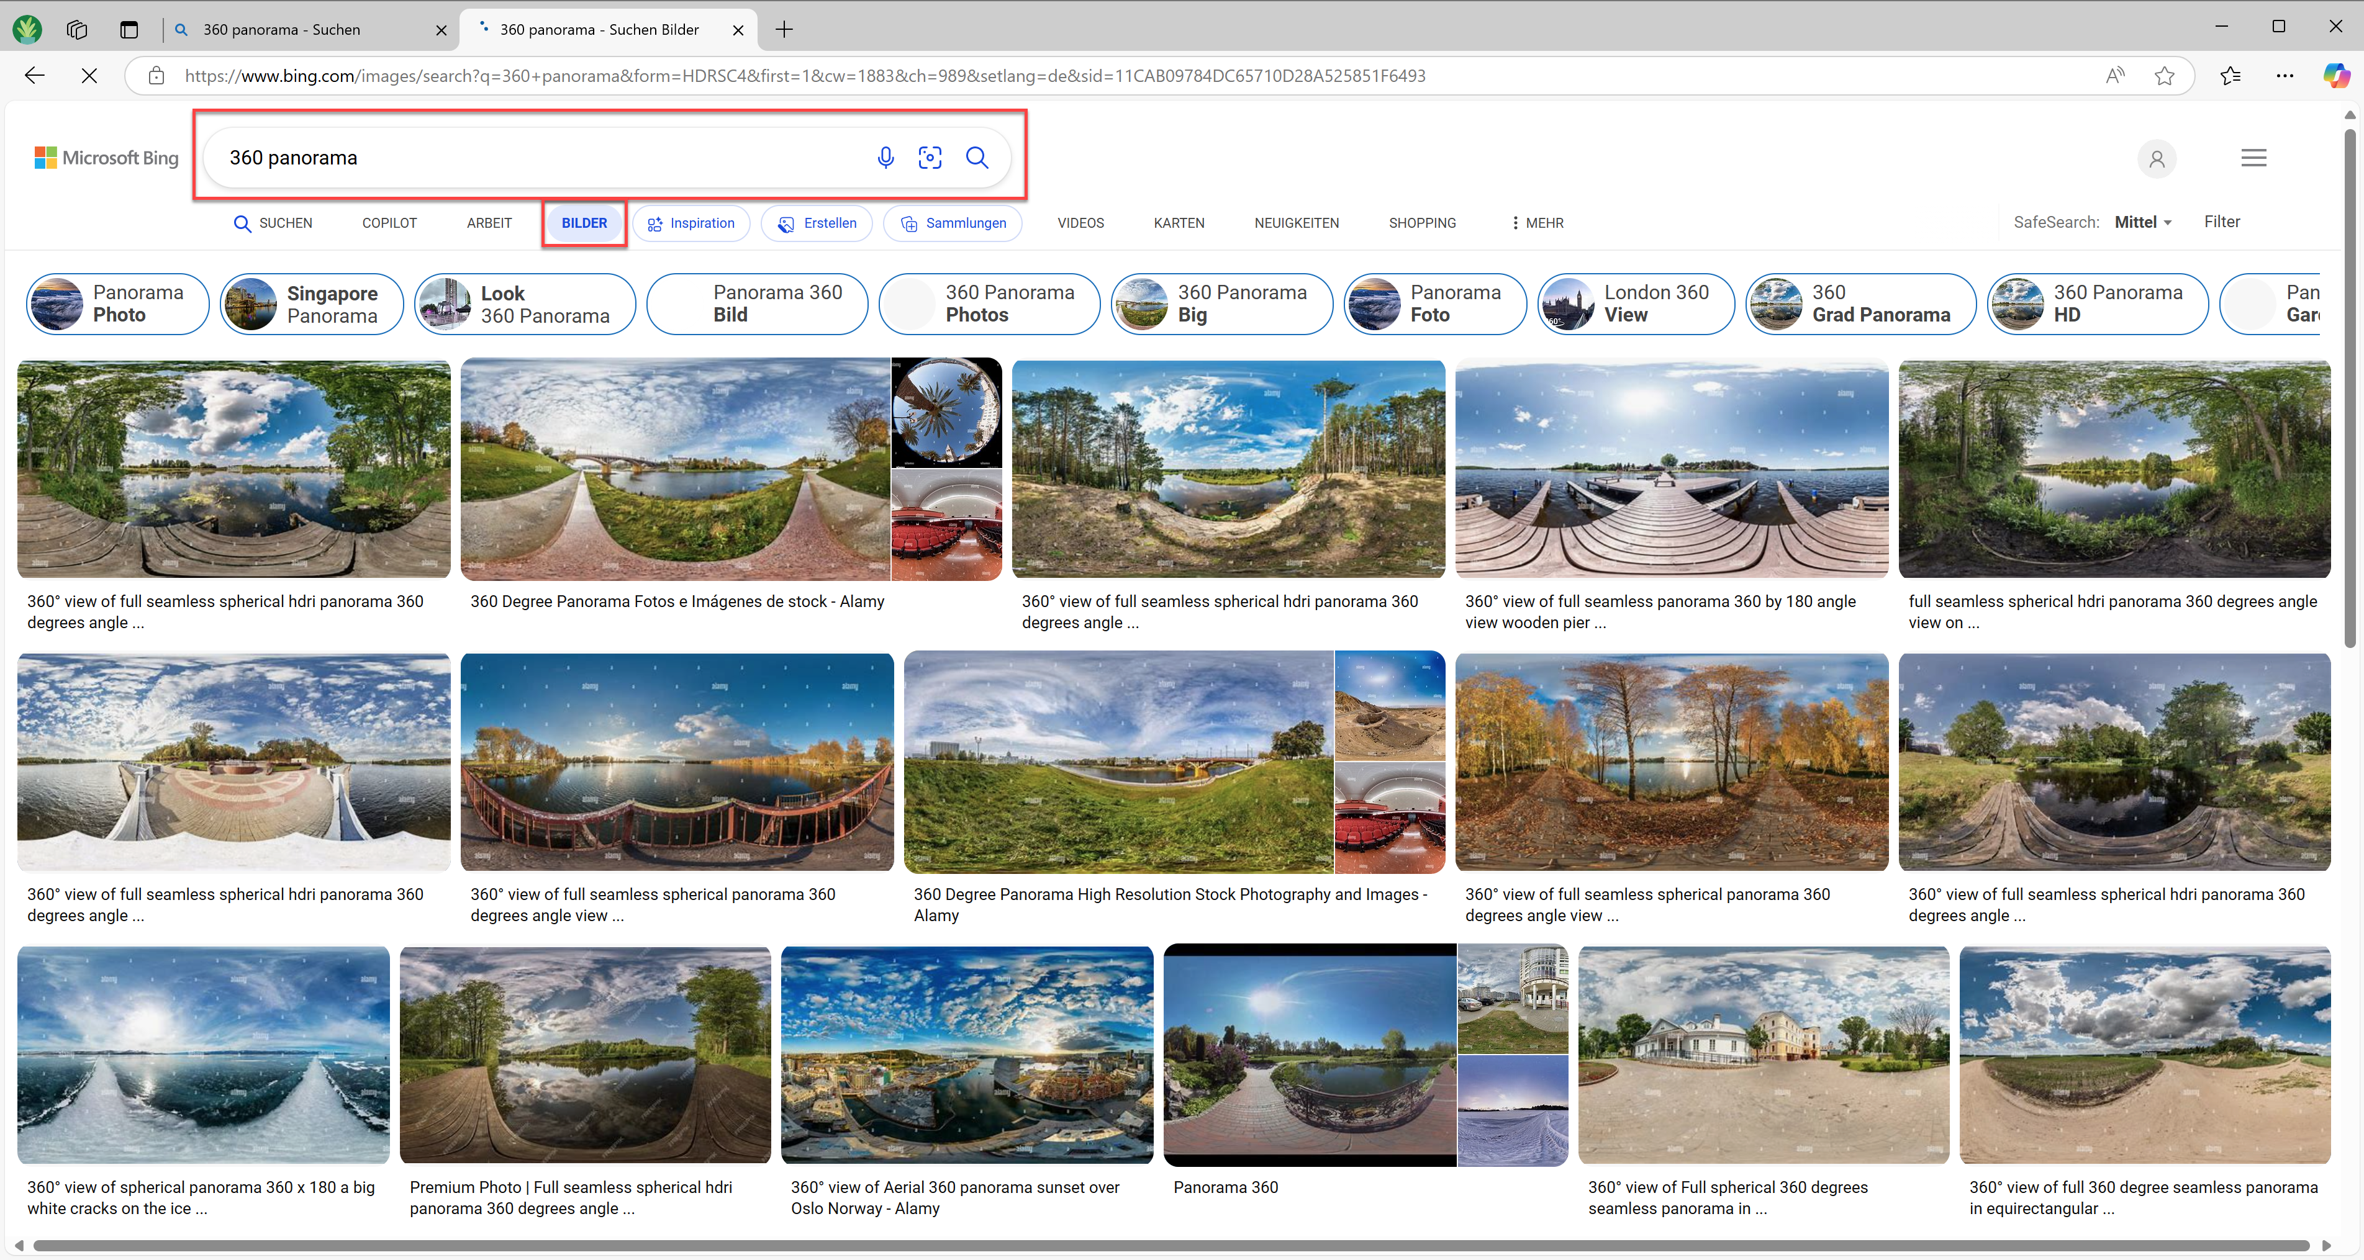This screenshot has width=2364, height=1260.
Task: Click horizontal scrollbar at page bottom
Action: (x=1170, y=1245)
